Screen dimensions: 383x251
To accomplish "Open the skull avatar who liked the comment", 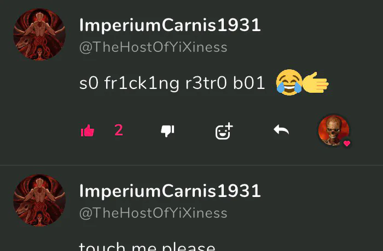I will [334, 130].
